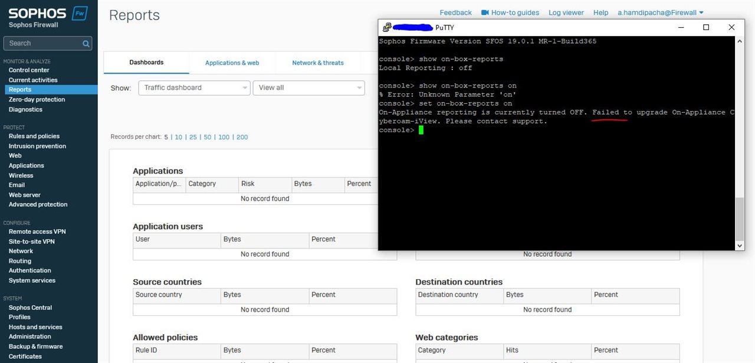Set records per chart to 10
755x363 pixels.
point(179,137)
